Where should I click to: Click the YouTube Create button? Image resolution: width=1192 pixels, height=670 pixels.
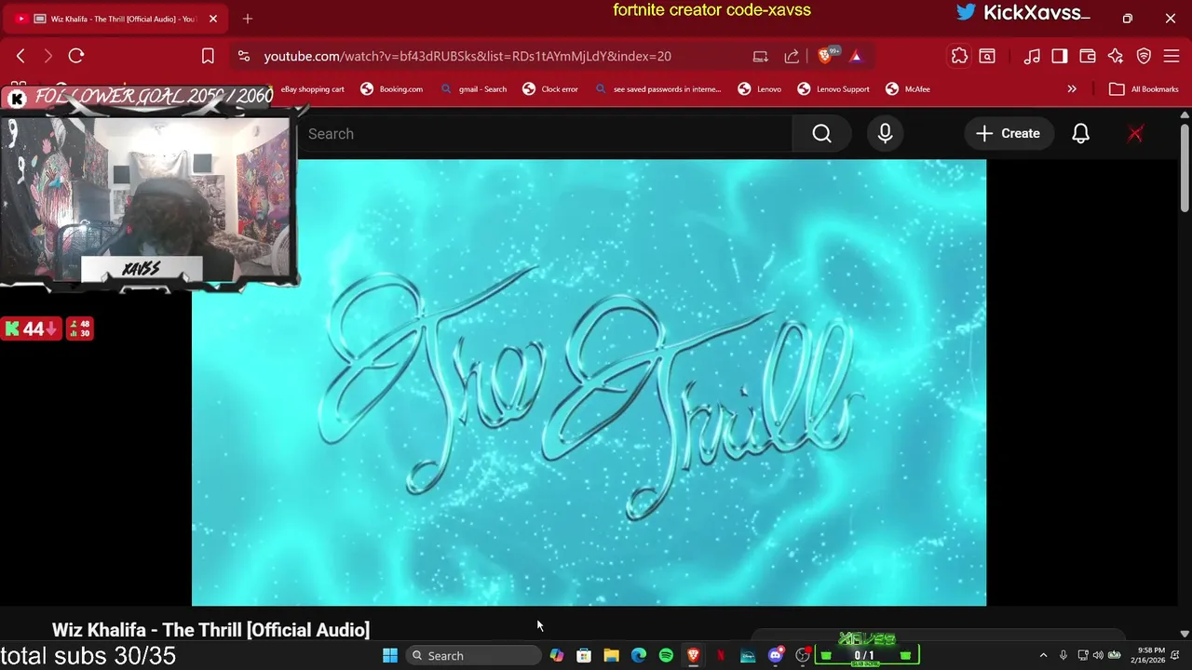click(1009, 134)
